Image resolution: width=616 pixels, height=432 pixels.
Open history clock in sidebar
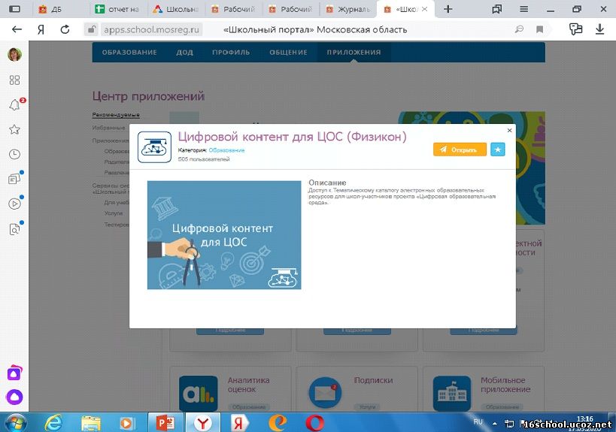[x=14, y=154]
